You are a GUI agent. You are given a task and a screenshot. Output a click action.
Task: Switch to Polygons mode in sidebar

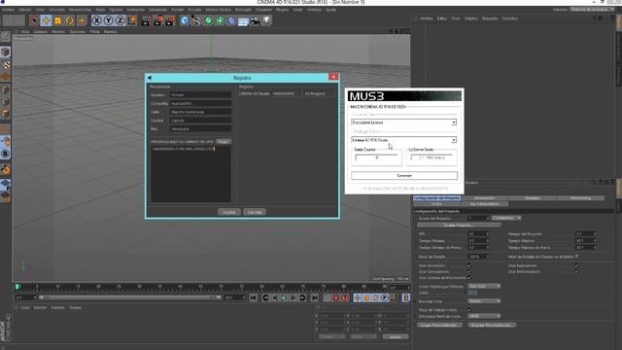[x=5, y=114]
